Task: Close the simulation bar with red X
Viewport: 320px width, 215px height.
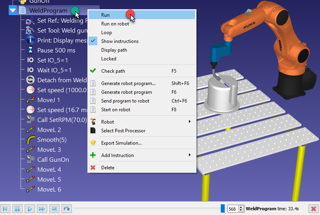Action: tap(313, 209)
